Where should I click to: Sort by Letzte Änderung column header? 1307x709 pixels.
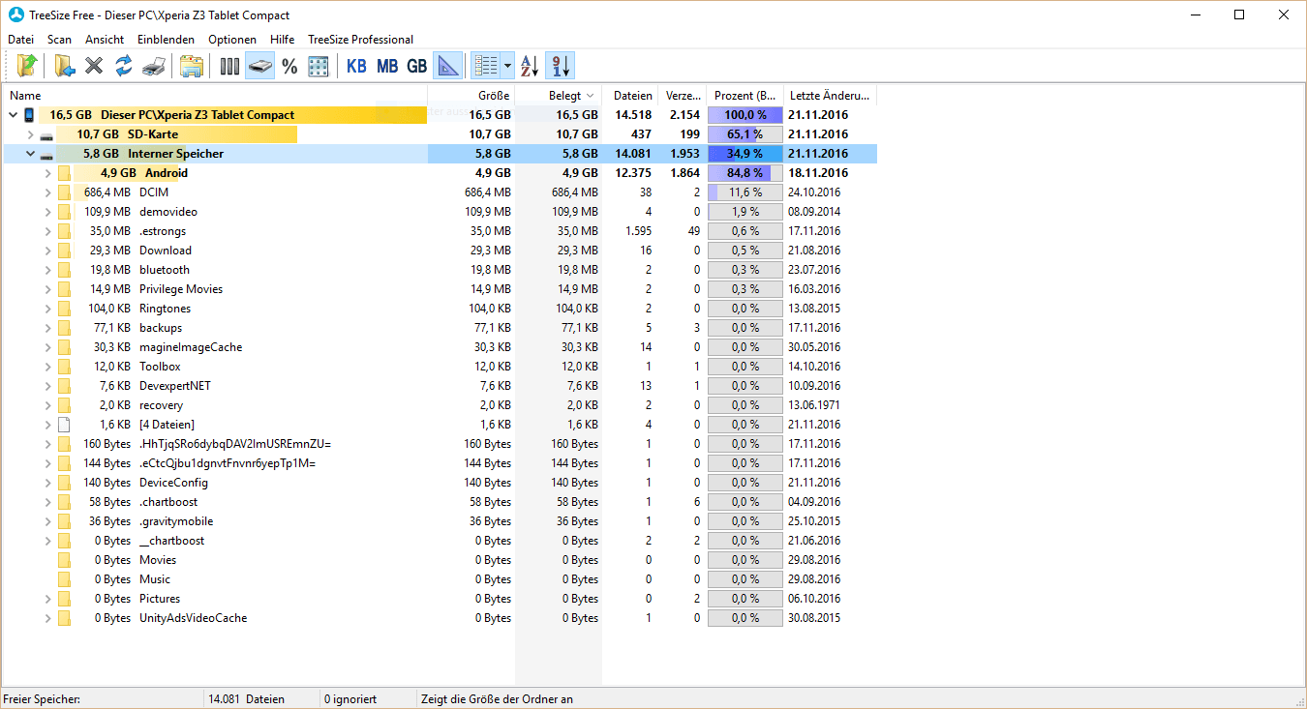click(x=830, y=96)
